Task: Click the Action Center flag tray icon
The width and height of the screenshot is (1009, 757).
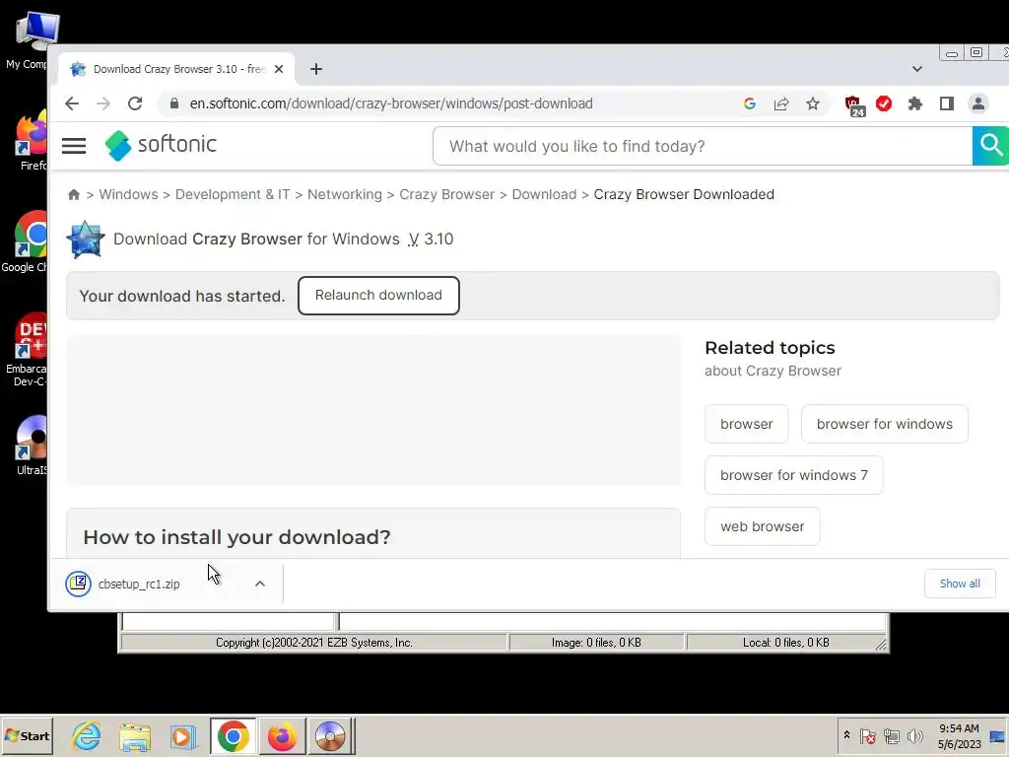Action: tap(867, 735)
